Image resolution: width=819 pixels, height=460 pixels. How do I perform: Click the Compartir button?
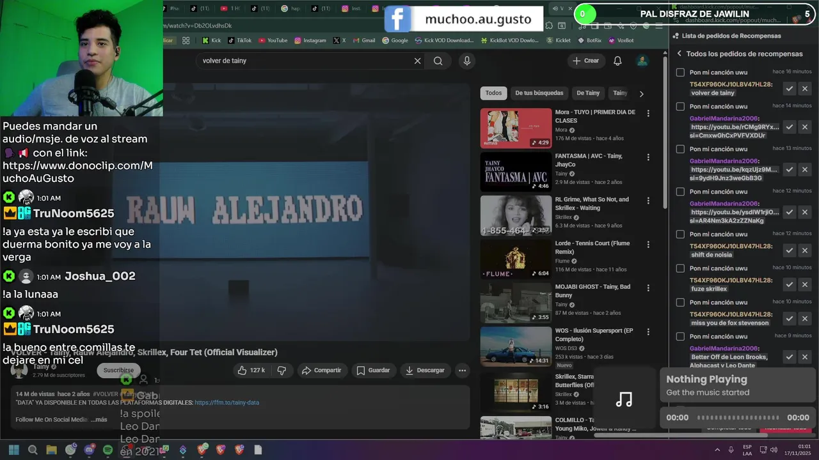[x=321, y=370]
